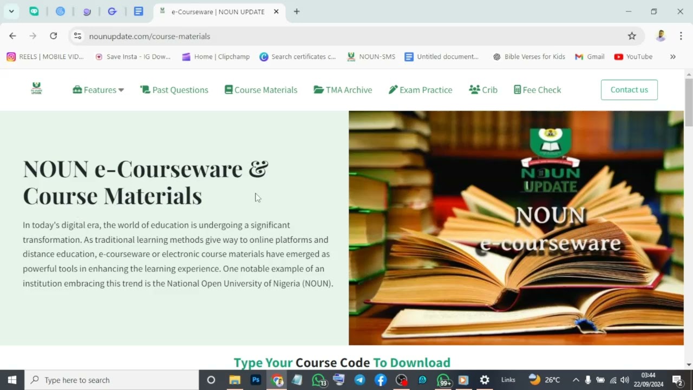This screenshot has width=693, height=390.
Task: Open Wi-Fi network tray icon
Action: pos(613,380)
